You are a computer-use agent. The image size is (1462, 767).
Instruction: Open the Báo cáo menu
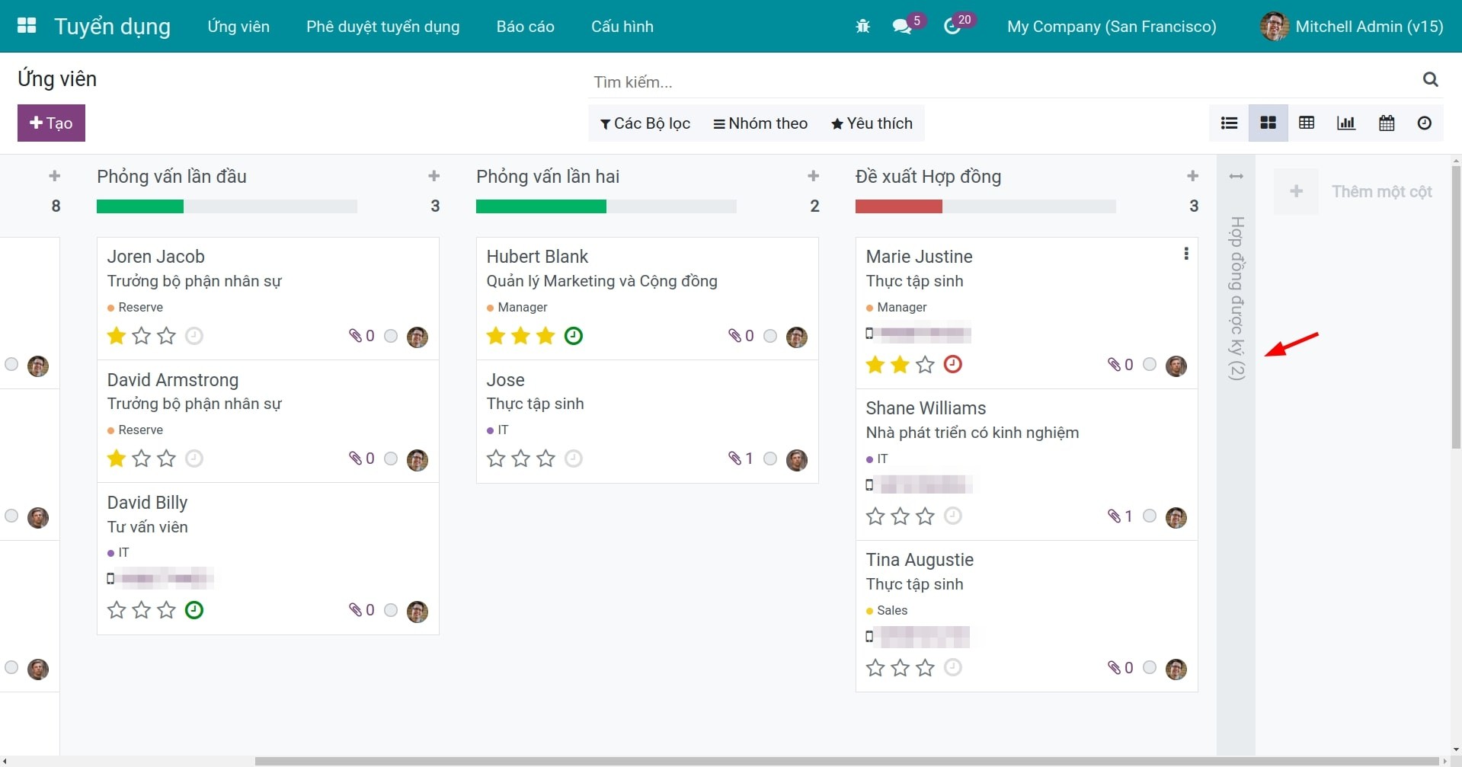coord(524,26)
